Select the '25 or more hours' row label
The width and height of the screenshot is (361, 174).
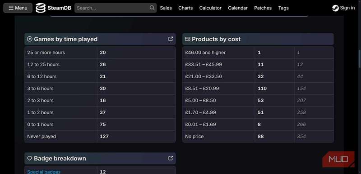click(46, 53)
